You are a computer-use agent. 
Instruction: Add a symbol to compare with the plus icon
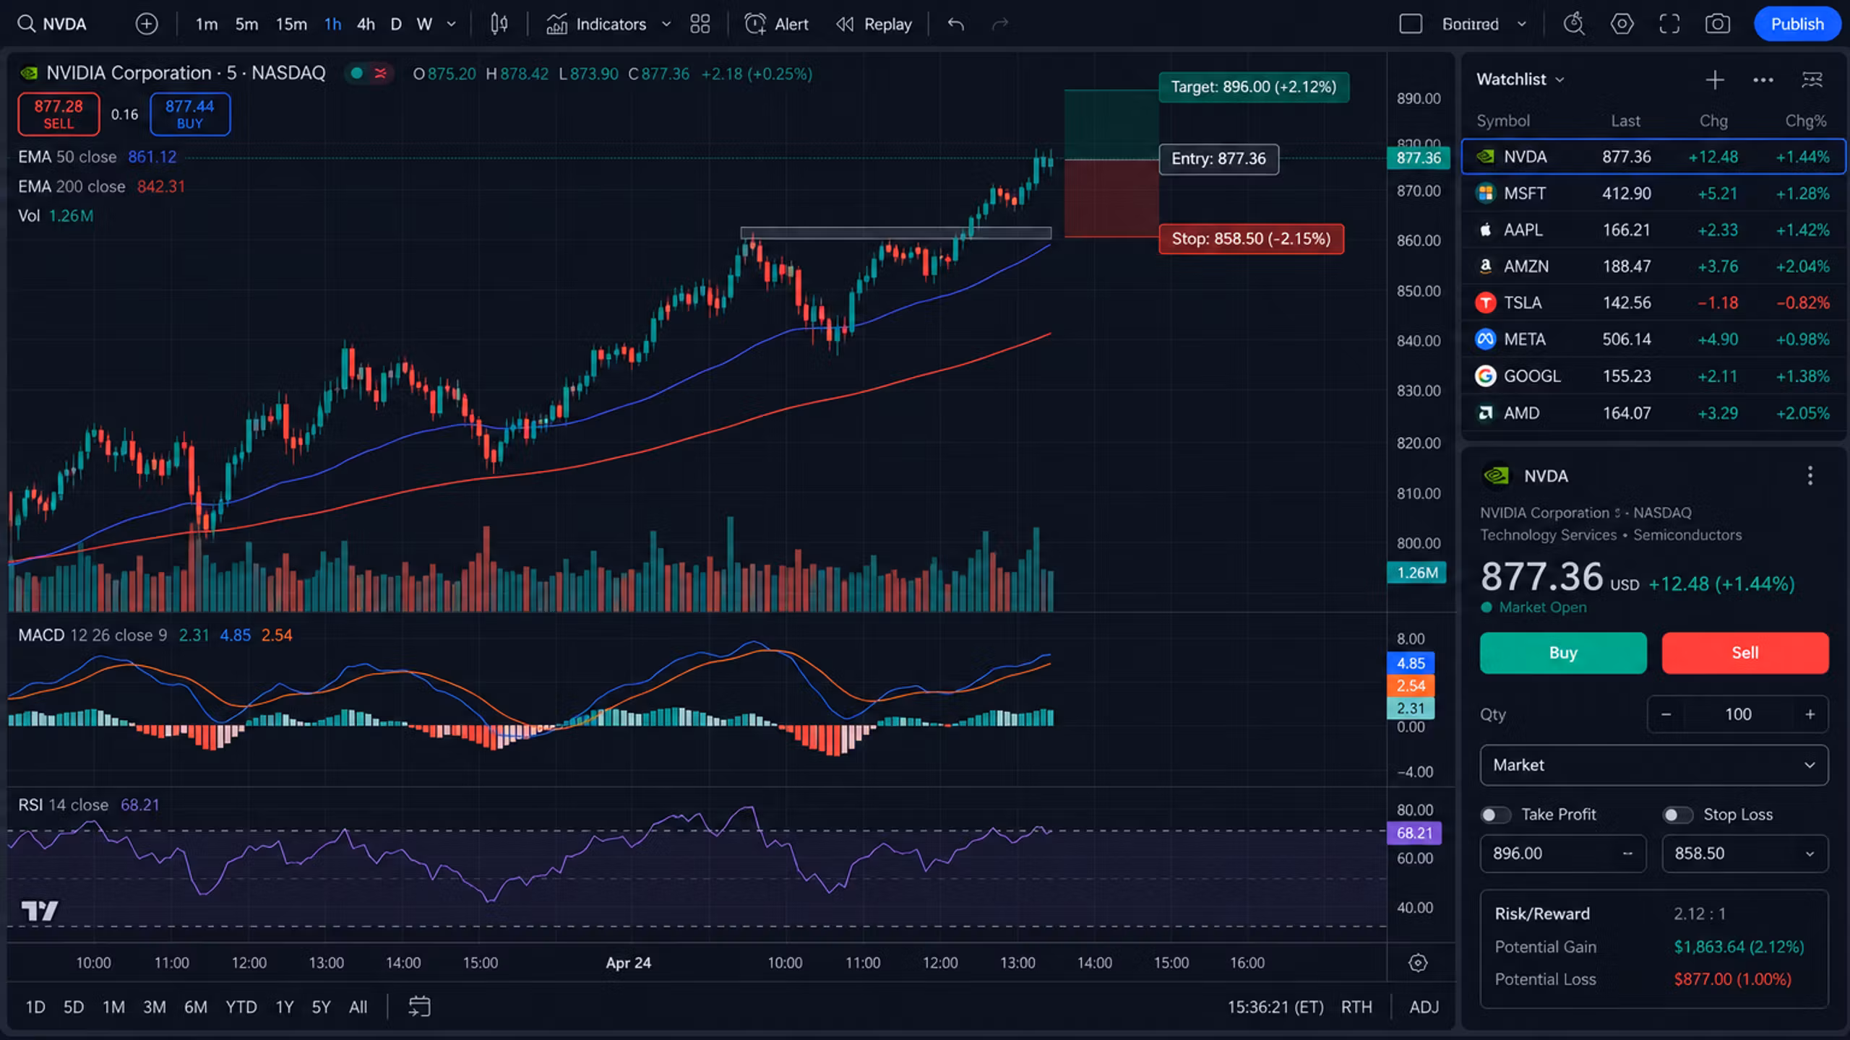[147, 24]
